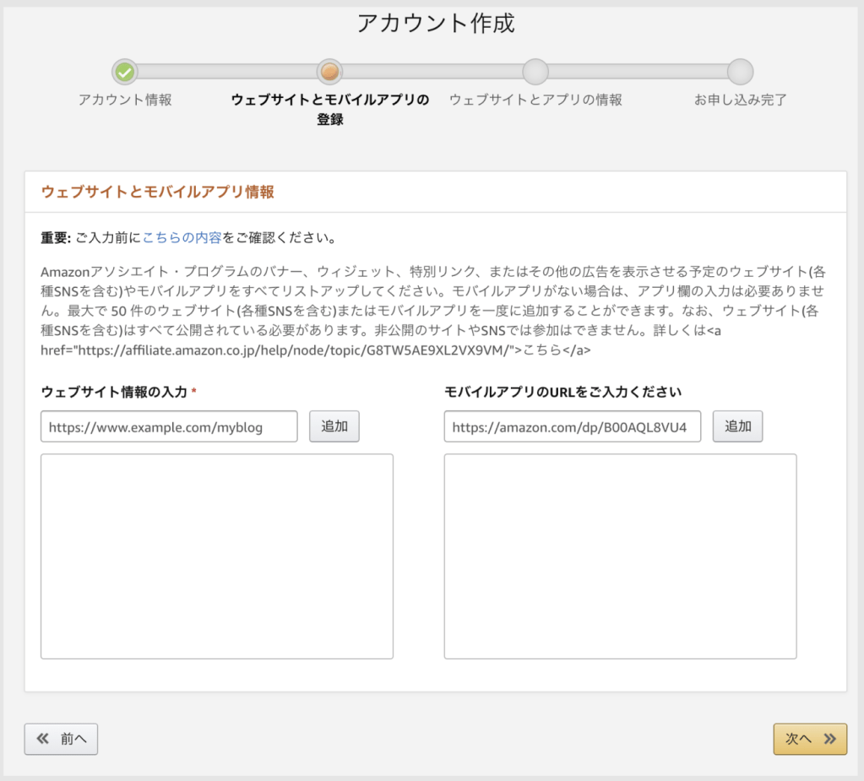The width and height of the screenshot is (864, 781).
Task: Click inside the added websites list box
Action: pyautogui.click(x=217, y=556)
